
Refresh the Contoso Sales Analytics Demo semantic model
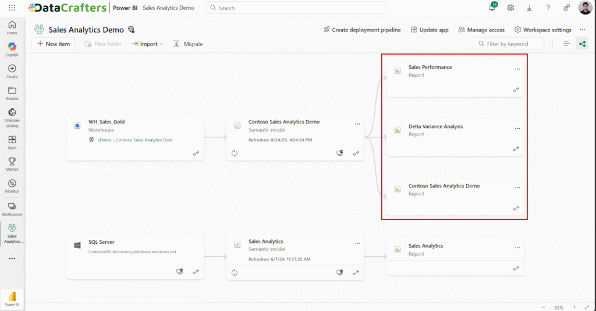click(235, 153)
